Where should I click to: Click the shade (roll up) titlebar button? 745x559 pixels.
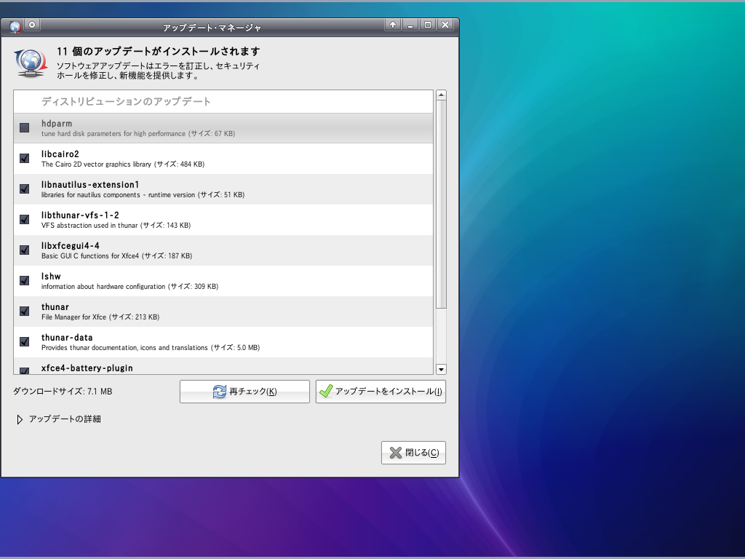[x=392, y=25]
